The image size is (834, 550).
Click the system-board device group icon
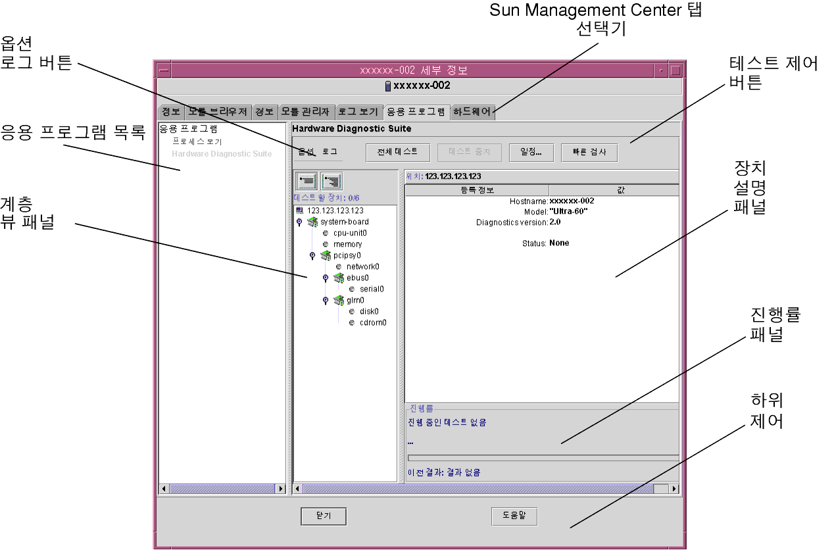[x=312, y=222]
